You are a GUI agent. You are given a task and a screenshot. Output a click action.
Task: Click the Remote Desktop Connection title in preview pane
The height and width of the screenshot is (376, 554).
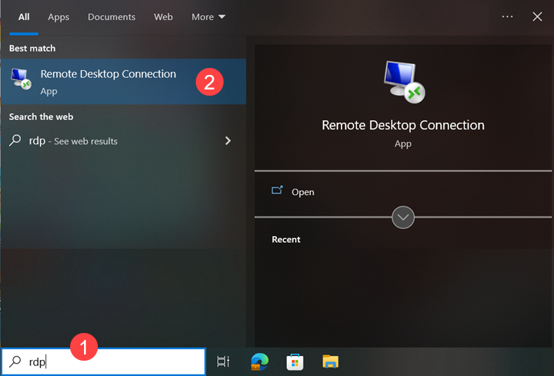[x=403, y=126]
